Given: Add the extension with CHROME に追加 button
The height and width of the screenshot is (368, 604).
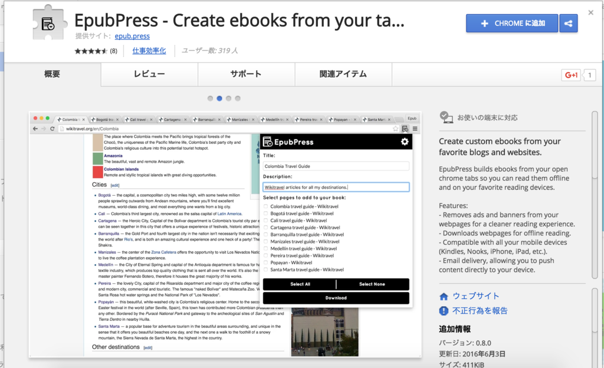Looking at the screenshot, I should [512, 24].
